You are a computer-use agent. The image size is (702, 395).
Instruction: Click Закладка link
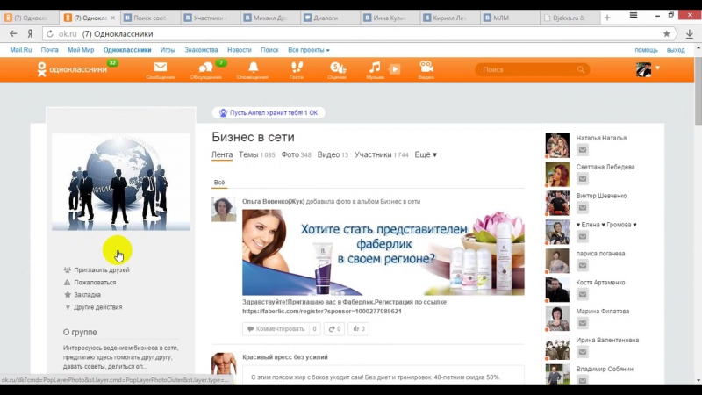(82, 295)
